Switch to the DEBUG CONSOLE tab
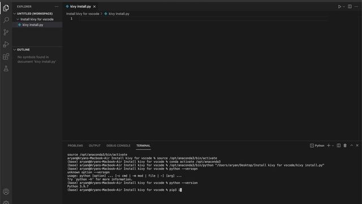The image size is (362, 204). [118, 146]
